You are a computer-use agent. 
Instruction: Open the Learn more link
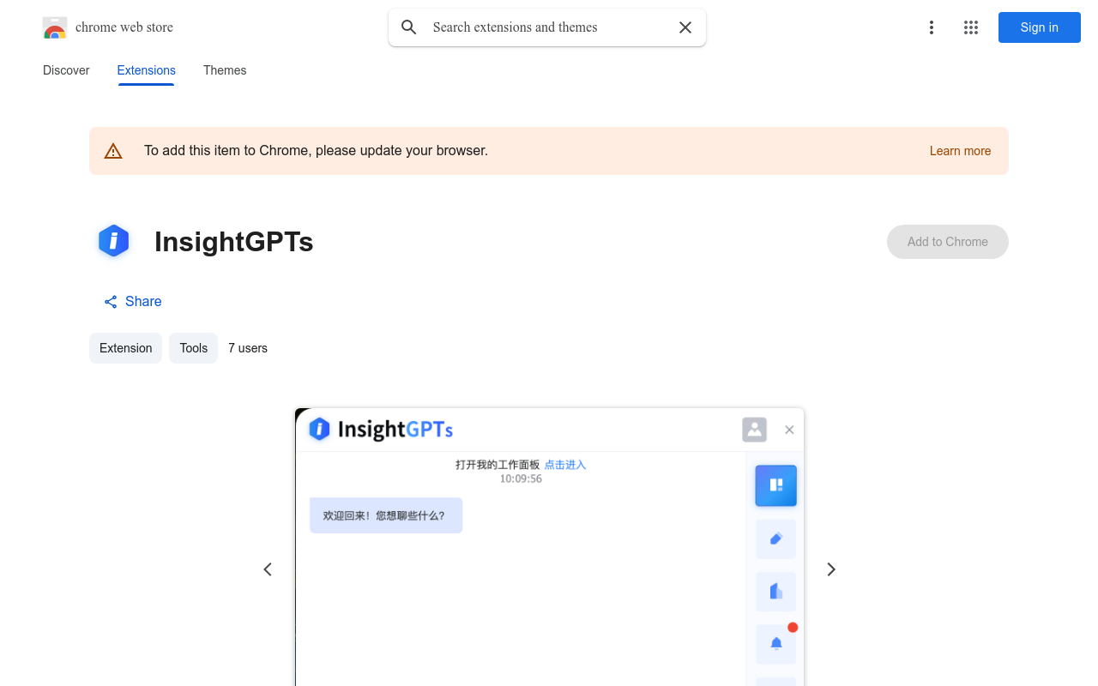(960, 151)
